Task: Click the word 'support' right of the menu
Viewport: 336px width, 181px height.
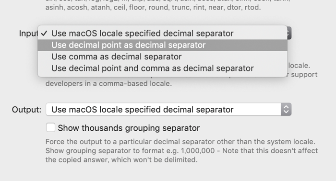Action: click(304, 75)
